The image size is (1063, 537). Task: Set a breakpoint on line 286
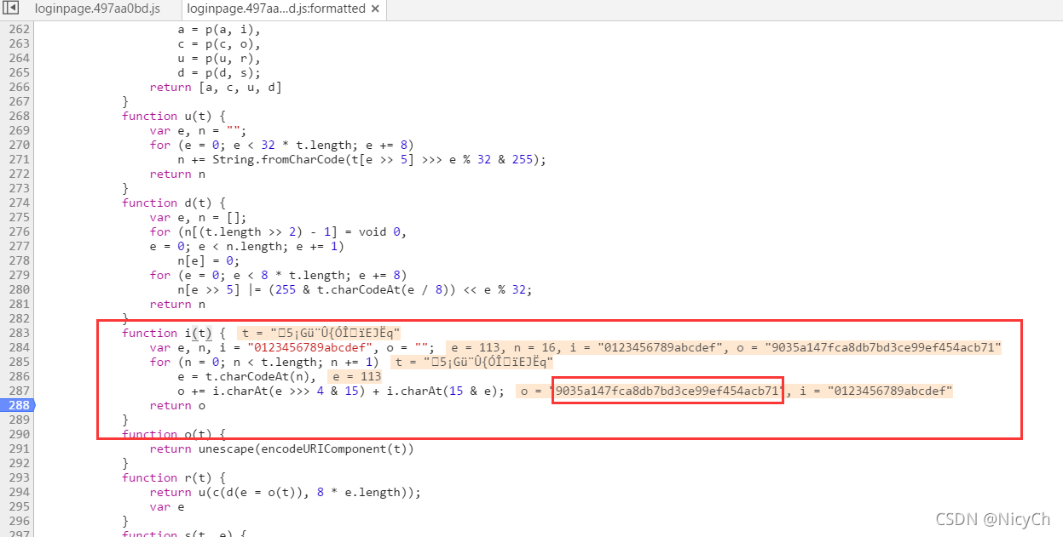19,376
